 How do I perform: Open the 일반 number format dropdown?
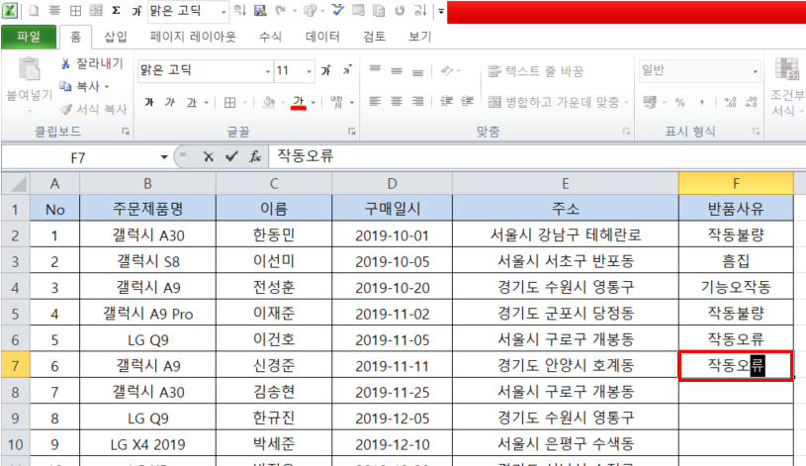[x=756, y=71]
